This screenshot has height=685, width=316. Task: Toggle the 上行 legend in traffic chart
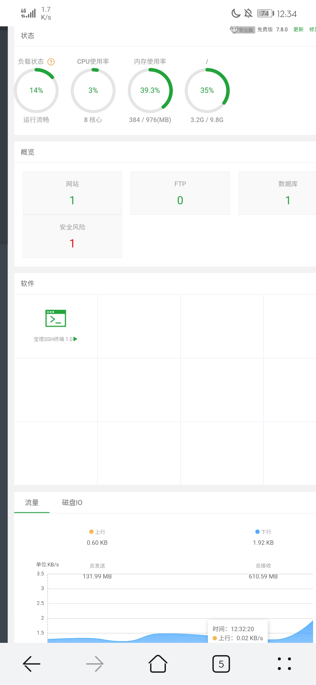pyautogui.click(x=97, y=532)
